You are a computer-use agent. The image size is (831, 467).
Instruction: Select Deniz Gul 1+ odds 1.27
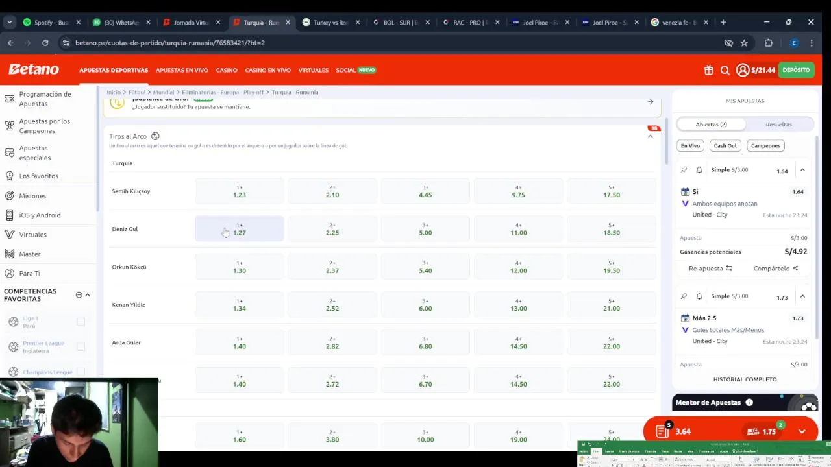coord(240,229)
